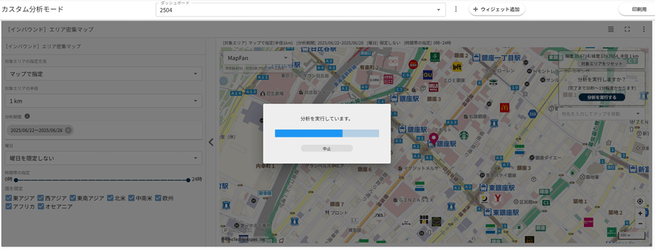The width and height of the screenshot is (655, 250).
Task: Toggle widget fullscreen icon
Action: (627, 29)
